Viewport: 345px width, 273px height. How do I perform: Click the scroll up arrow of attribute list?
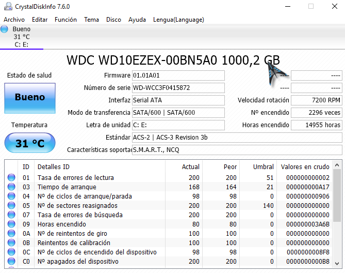coord(337,165)
